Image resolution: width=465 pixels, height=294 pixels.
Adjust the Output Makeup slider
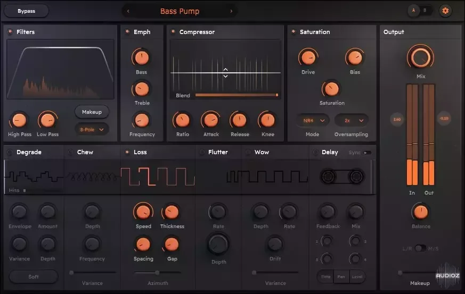coord(420,272)
